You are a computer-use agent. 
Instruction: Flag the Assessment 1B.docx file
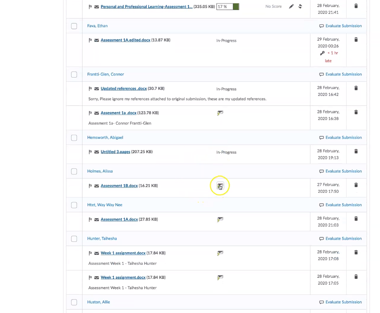90,186
